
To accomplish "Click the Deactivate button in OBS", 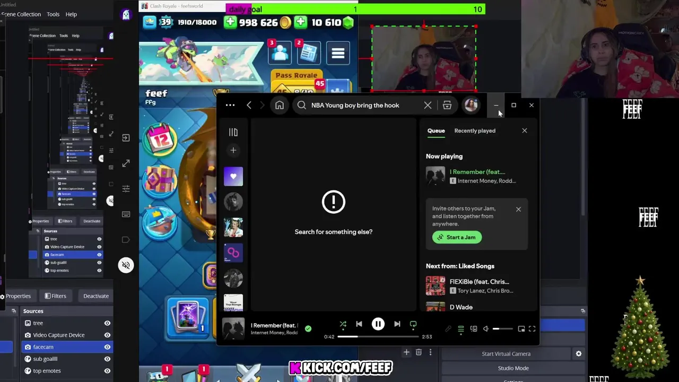I will [x=96, y=296].
